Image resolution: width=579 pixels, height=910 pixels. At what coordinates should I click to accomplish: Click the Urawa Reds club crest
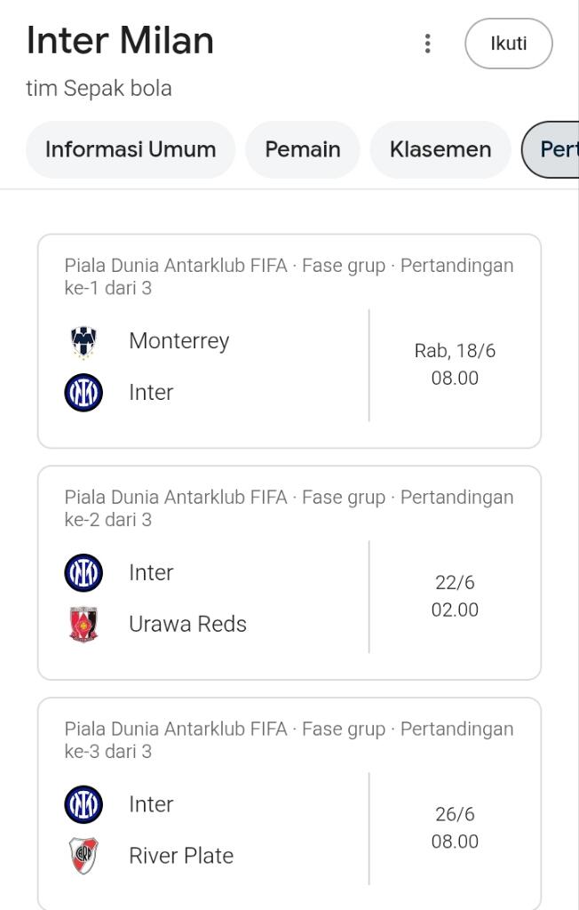coord(83,625)
